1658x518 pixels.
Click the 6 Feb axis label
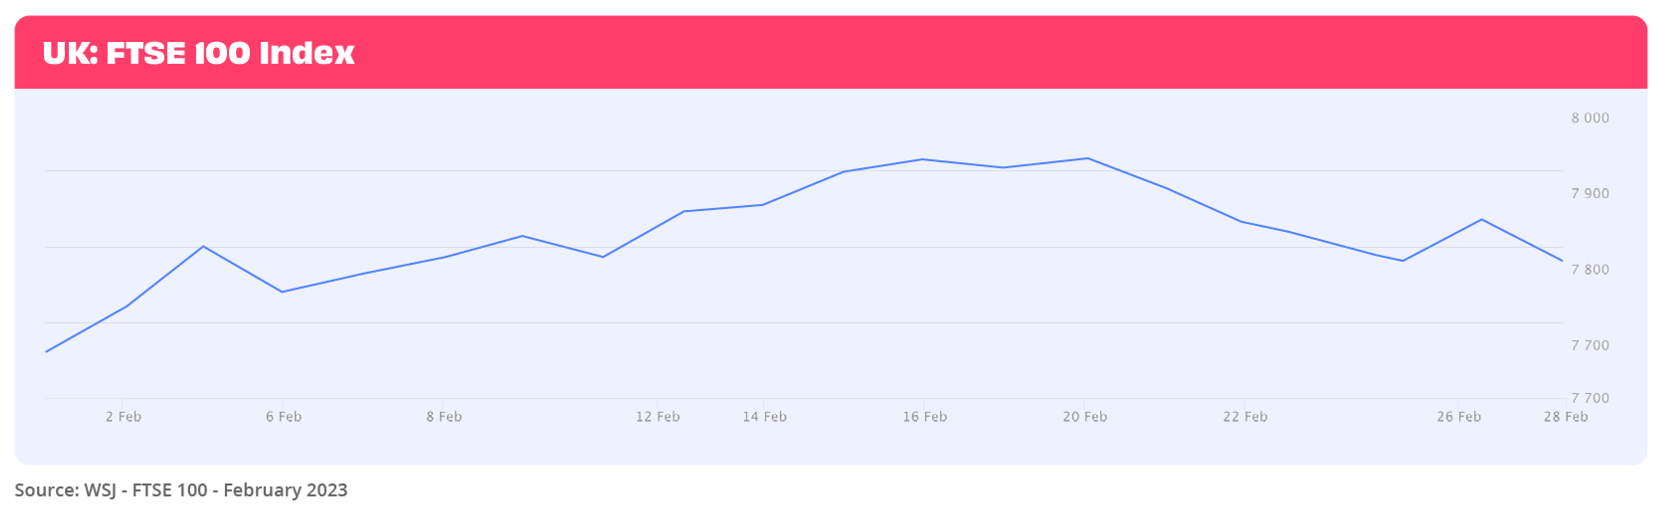[x=284, y=417]
